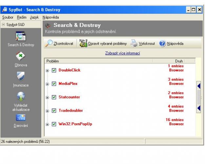
Task: Click the Vyhledat aktualizace sidebar label
Action: tap(21, 107)
